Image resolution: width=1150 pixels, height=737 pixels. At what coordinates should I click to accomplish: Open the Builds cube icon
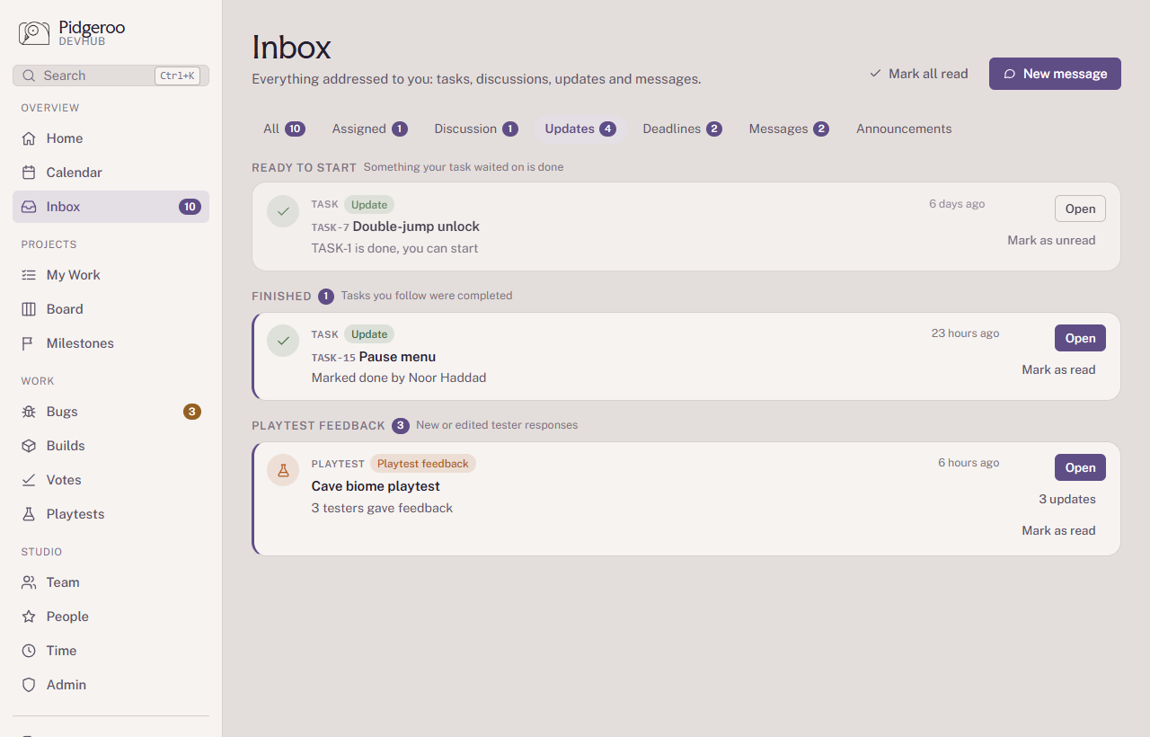(30, 446)
